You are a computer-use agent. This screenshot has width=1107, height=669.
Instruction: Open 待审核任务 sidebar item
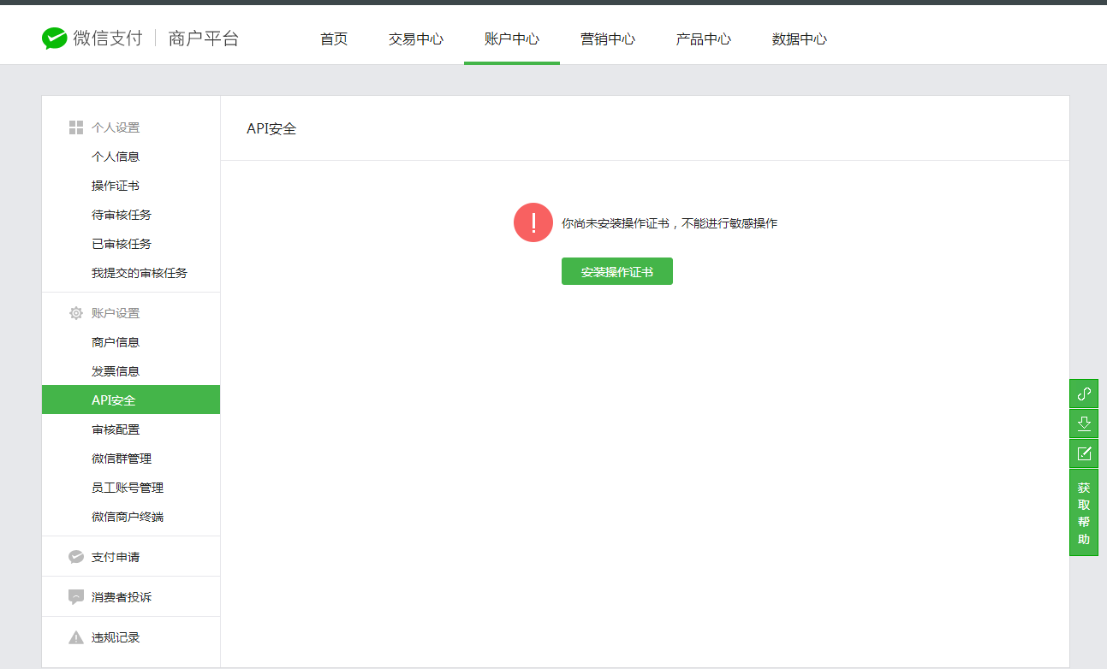(122, 215)
